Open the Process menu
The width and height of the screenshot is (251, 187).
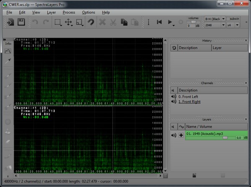pos(69,12)
